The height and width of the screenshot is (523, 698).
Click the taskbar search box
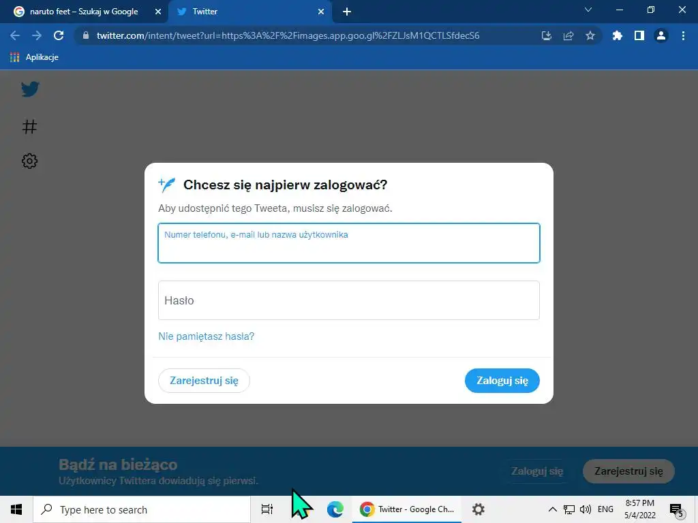point(142,509)
